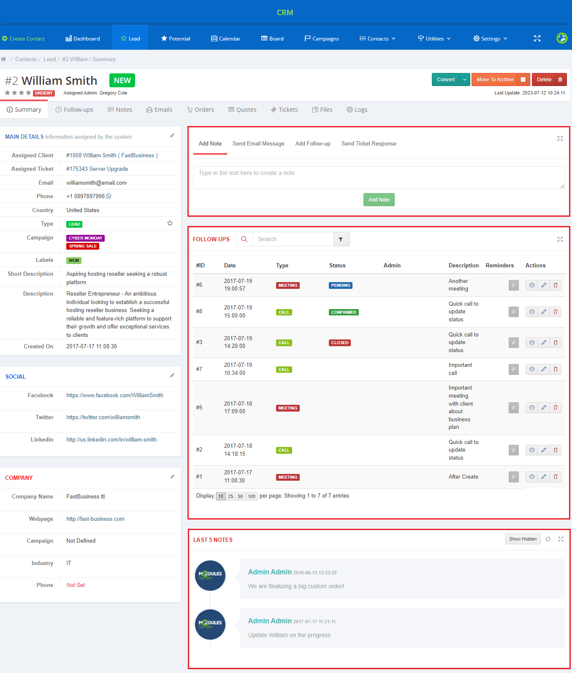
Task: Switch to the Notes tab
Action: coord(120,110)
